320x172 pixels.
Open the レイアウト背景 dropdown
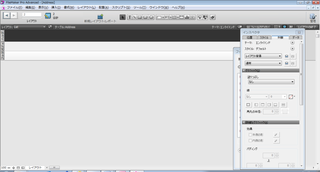coord(263,56)
